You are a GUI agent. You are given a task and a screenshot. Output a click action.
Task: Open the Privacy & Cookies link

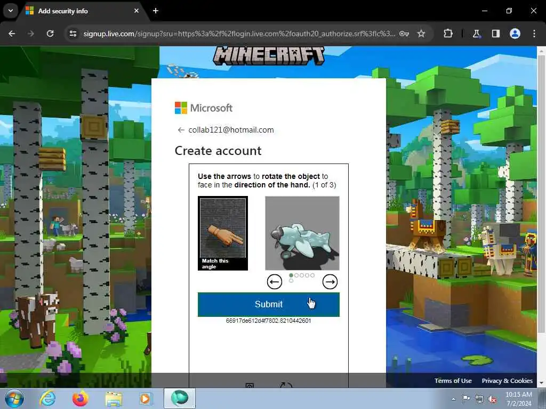507,381
